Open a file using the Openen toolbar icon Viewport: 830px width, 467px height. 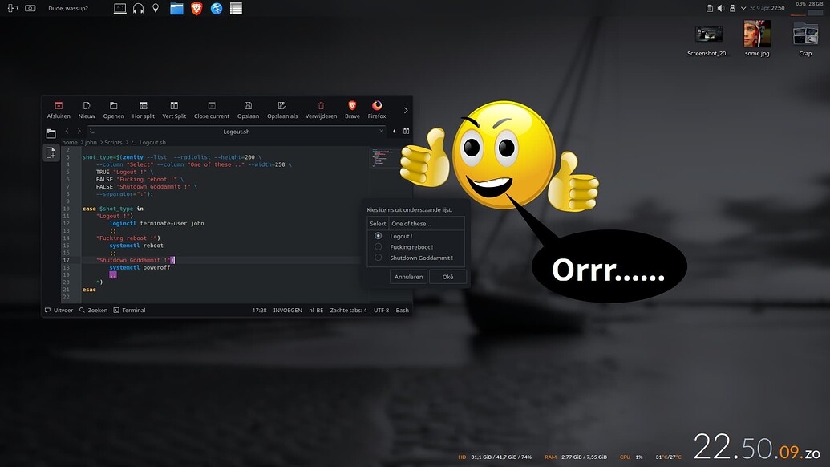pyautogui.click(x=113, y=108)
